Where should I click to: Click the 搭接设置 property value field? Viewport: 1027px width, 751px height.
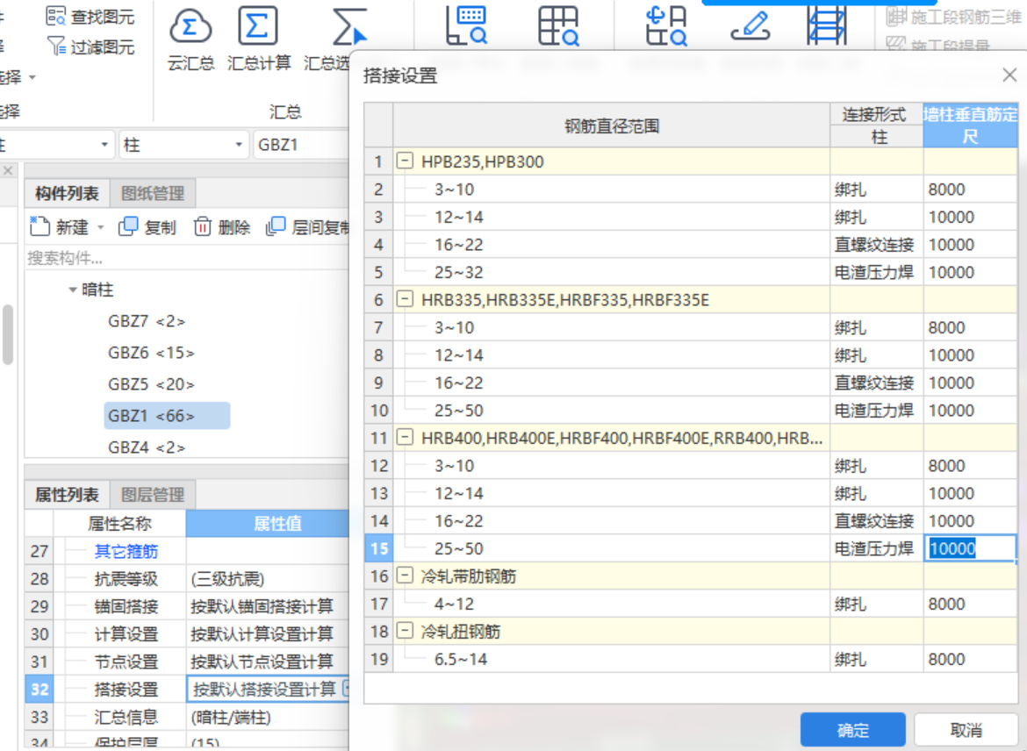tap(268, 689)
